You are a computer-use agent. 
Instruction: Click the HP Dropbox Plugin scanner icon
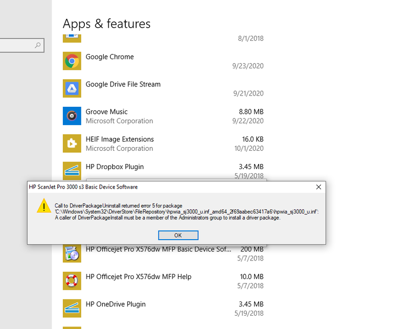(72, 170)
